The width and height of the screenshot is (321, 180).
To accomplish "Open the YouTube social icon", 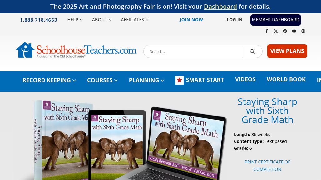I will pyautogui.click(x=294, y=31).
